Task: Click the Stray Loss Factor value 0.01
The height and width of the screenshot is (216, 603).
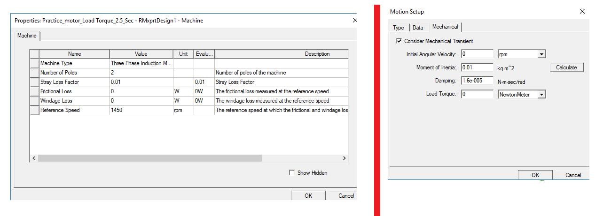Action: [x=141, y=82]
